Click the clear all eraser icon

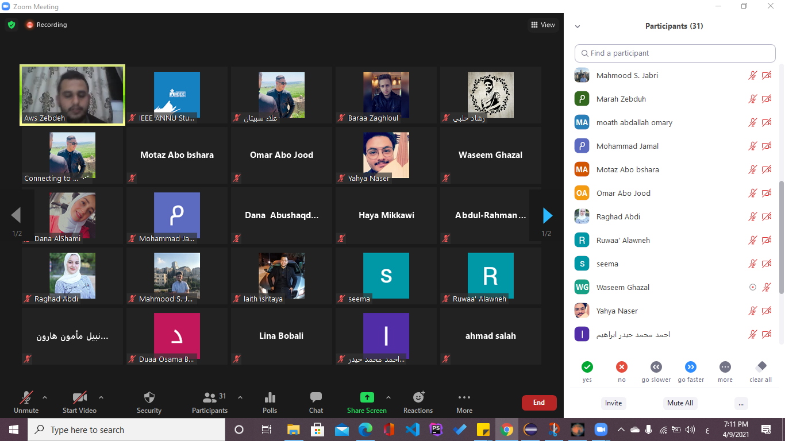[x=761, y=366]
